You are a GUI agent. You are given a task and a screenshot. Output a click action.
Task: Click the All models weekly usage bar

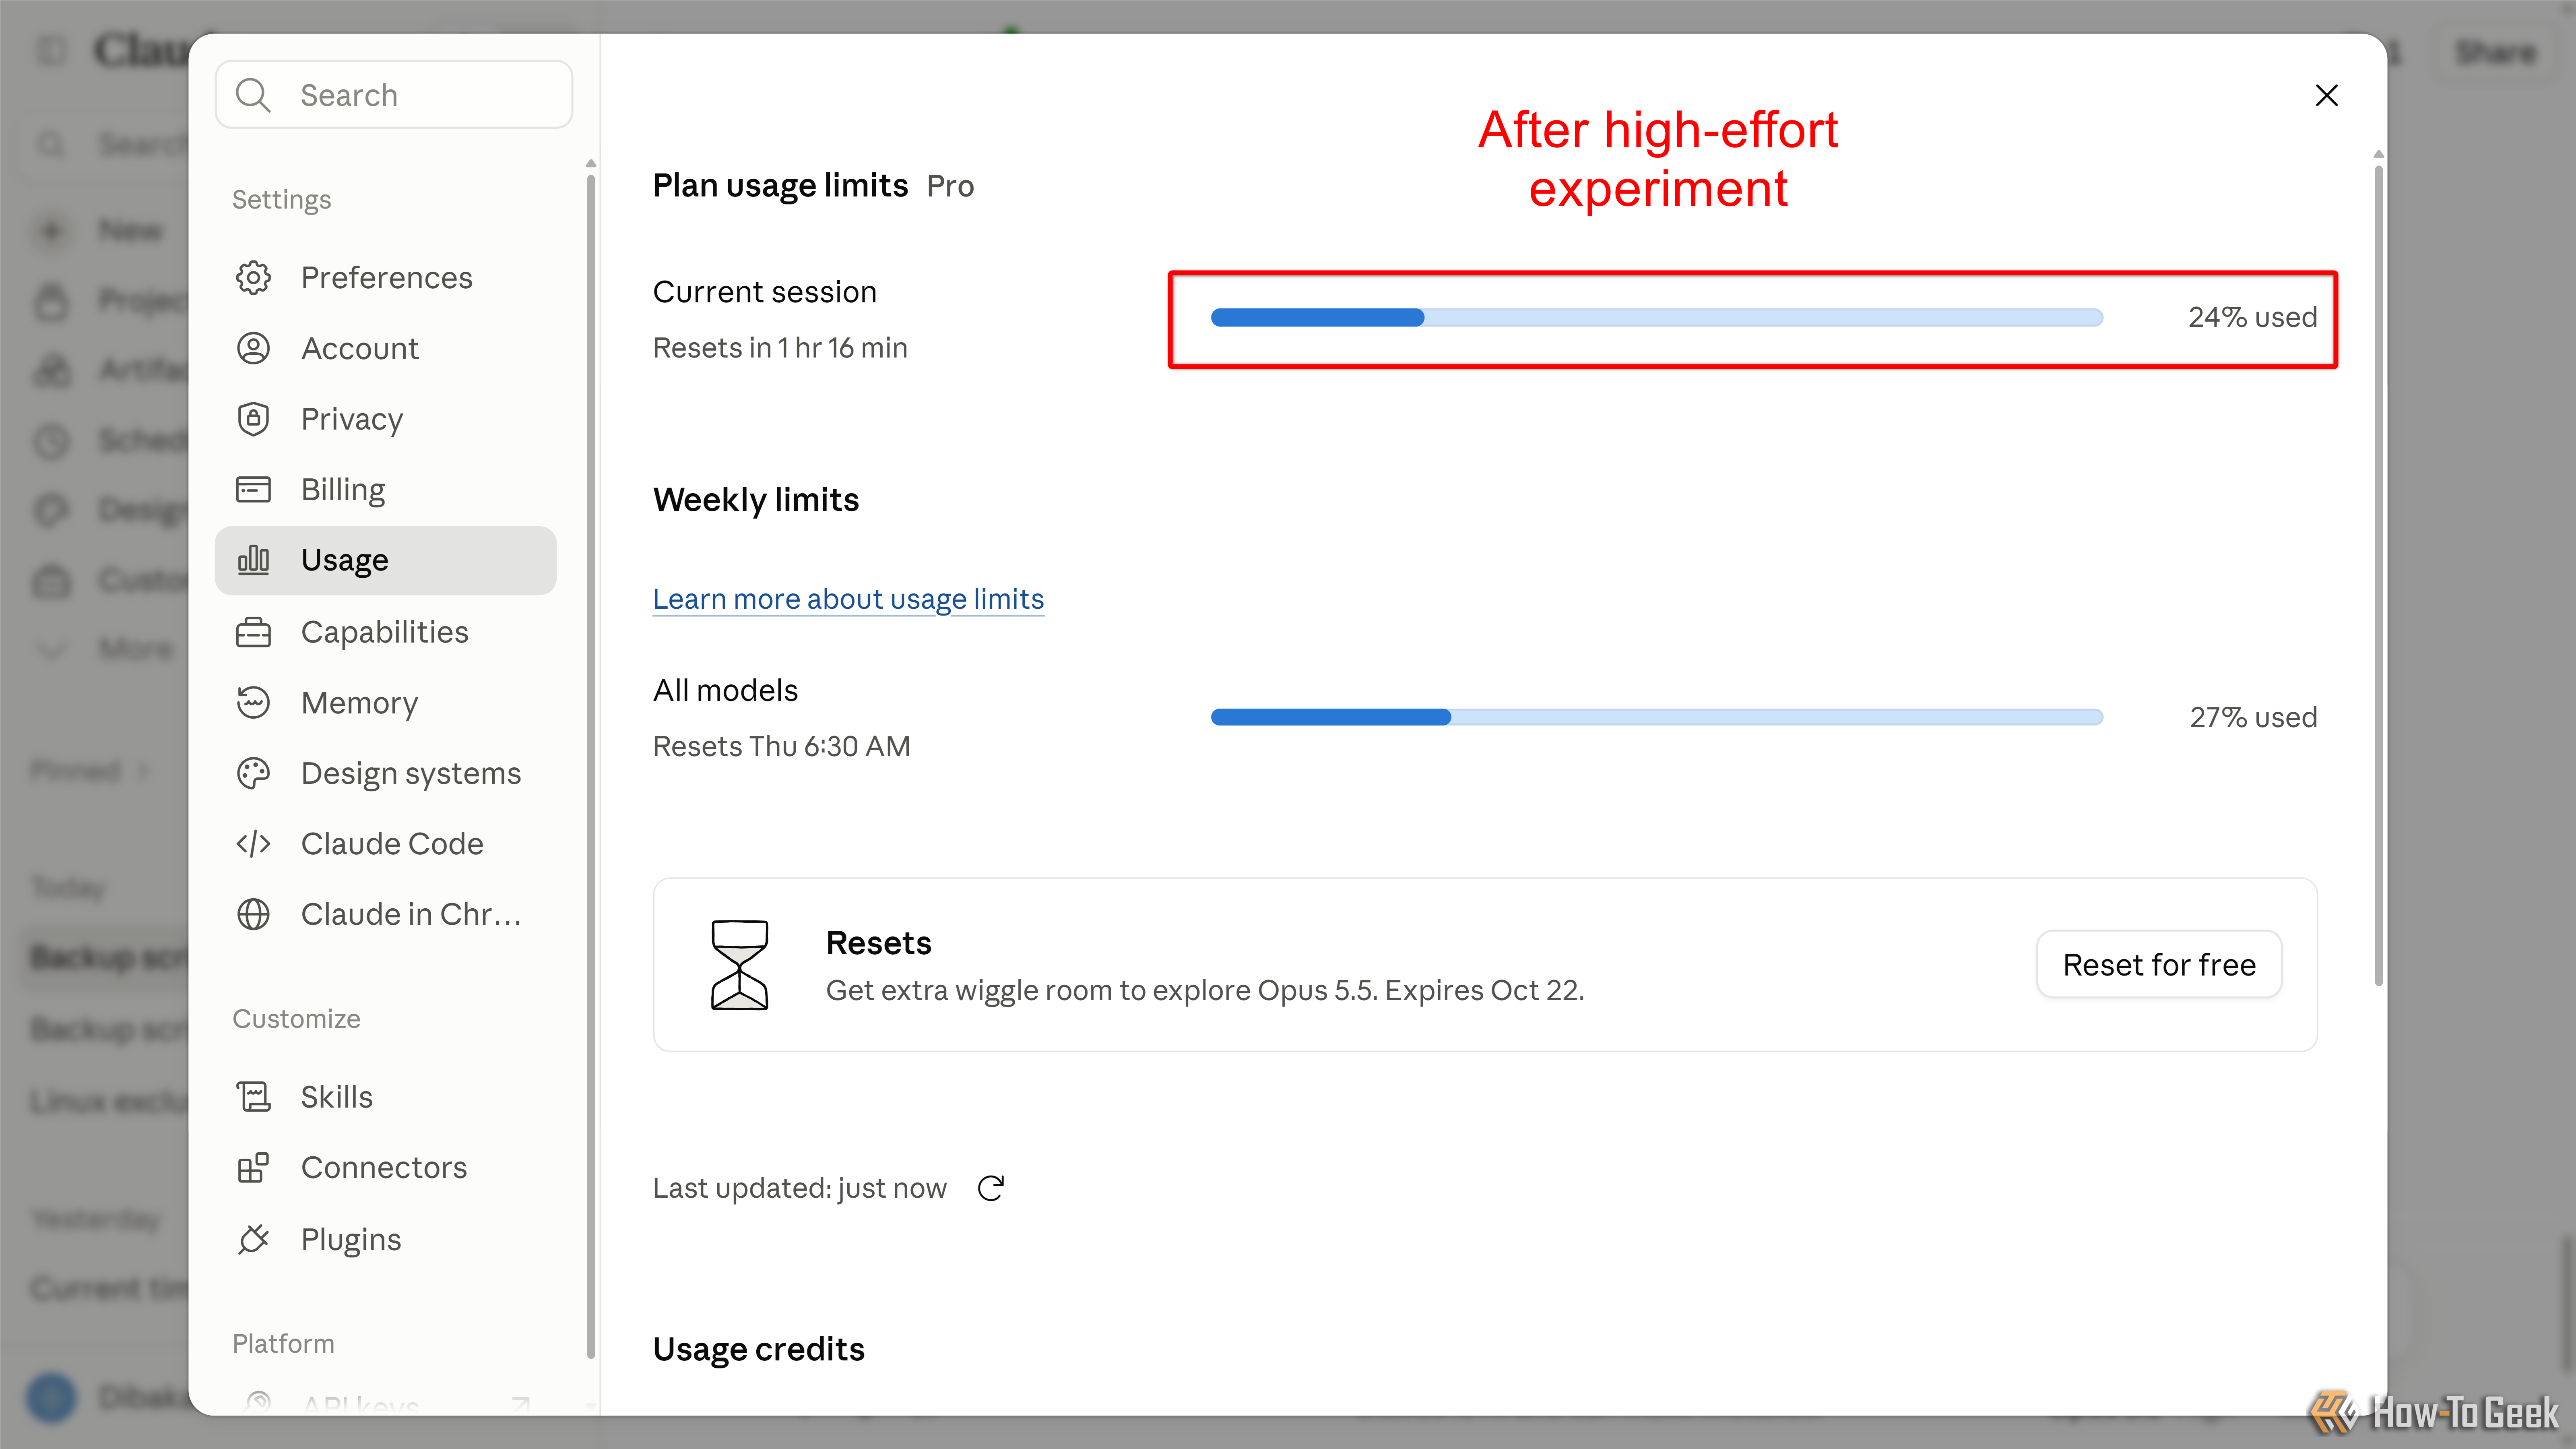(x=1657, y=717)
